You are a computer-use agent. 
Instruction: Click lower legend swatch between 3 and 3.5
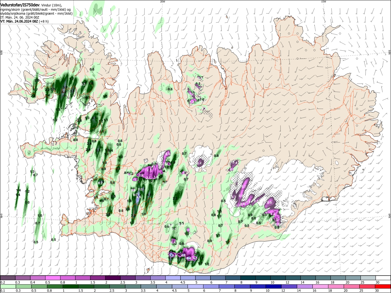[133, 286]
